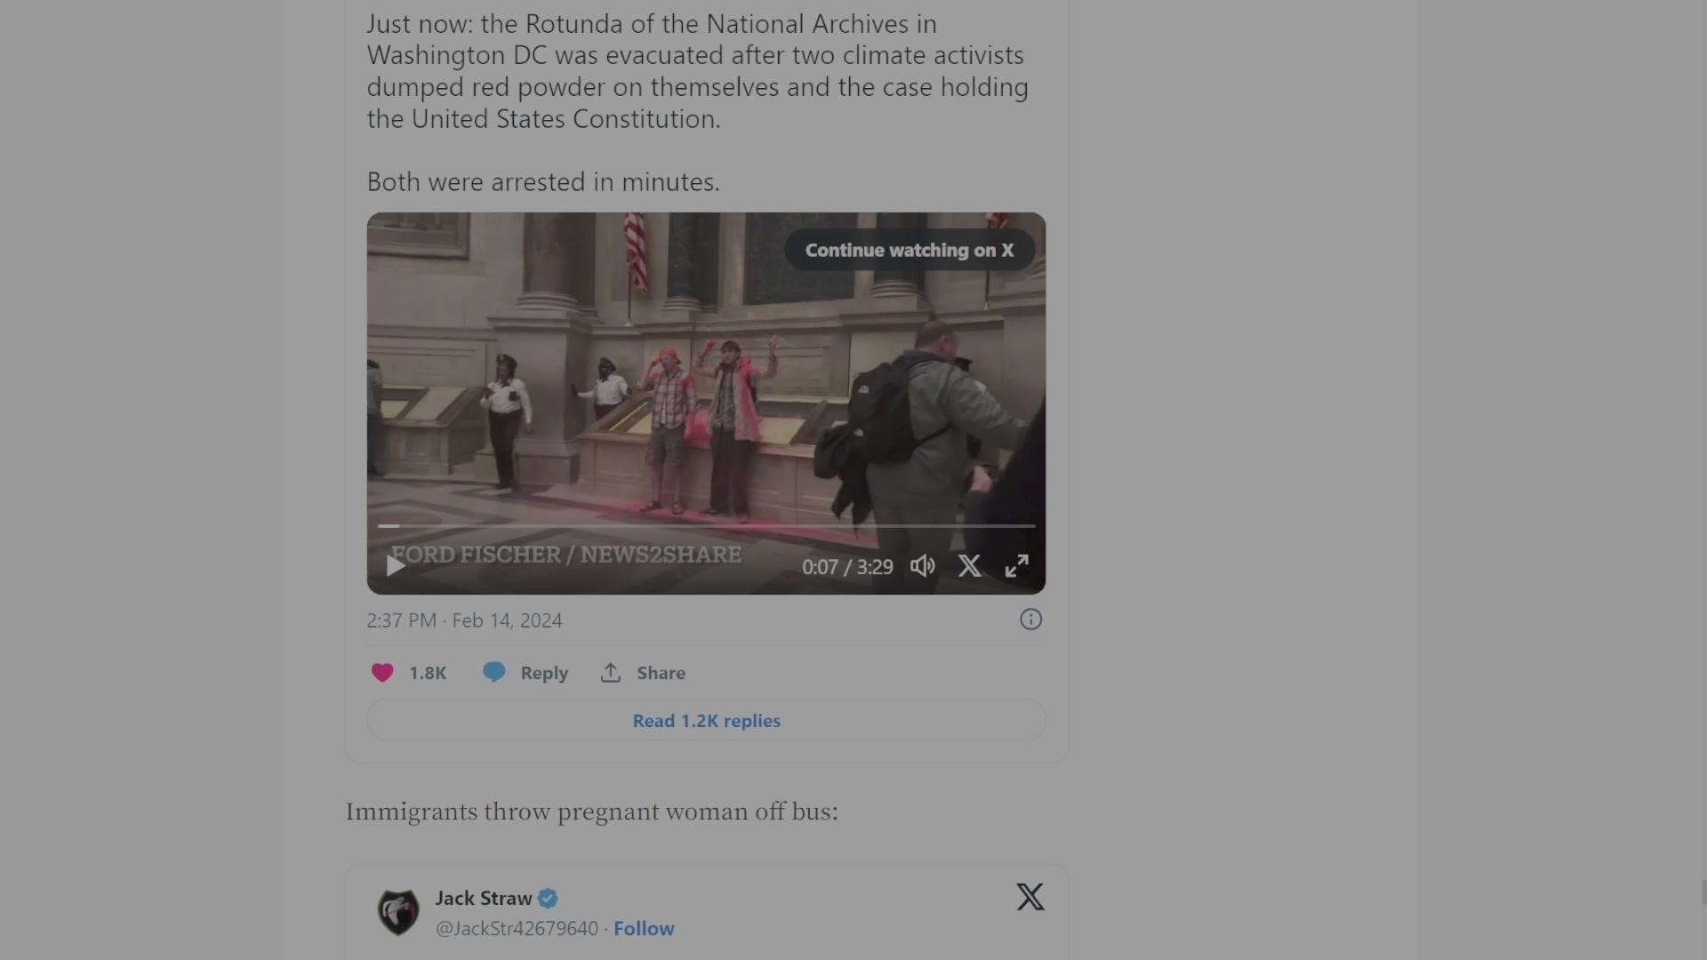The image size is (1707, 960).
Task: Click the Reply speech bubble icon
Action: tap(494, 672)
